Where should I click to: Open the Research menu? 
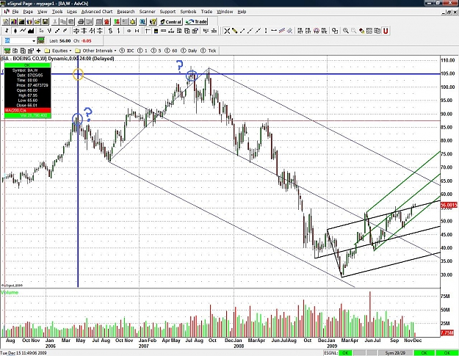(x=126, y=12)
